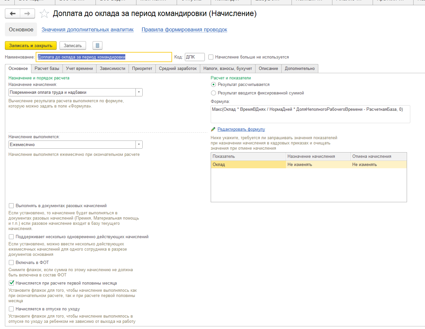Open 'Начисление выполняется' dropdown arrow
Viewport: 425px width, 329px height.
click(x=139, y=145)
